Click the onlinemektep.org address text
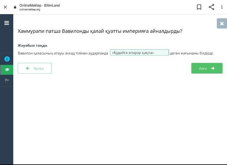 [30, 9]
